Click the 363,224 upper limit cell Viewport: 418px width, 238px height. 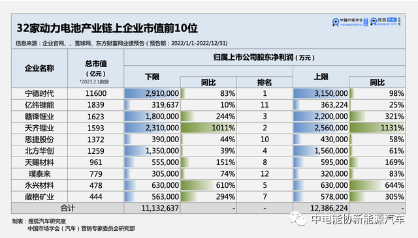321,105
